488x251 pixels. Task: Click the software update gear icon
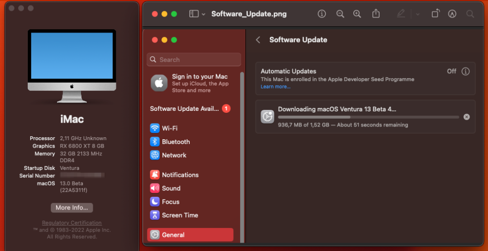point(267,117)
